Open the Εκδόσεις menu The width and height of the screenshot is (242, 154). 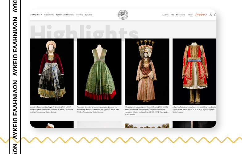coord(79,15)
